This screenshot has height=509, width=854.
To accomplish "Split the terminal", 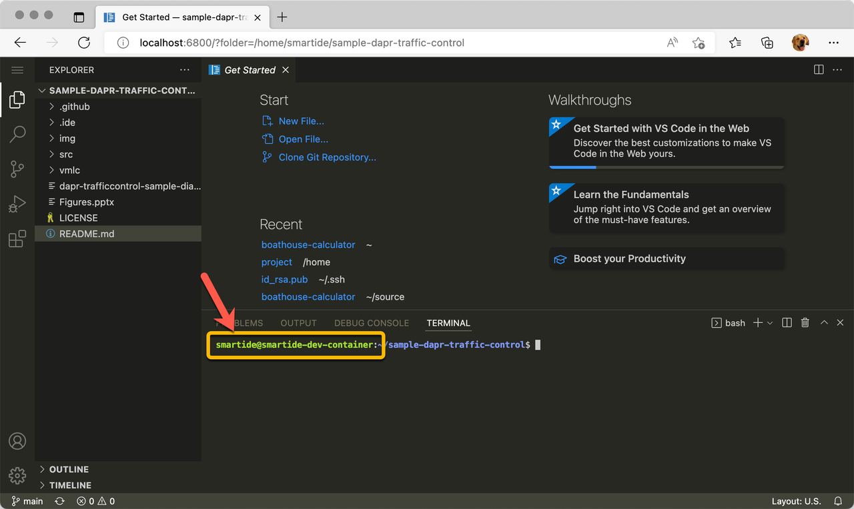I will coord(787,322).
